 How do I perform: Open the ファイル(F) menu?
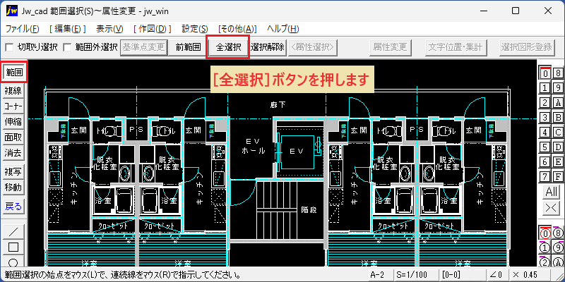(x=23, y=29)
